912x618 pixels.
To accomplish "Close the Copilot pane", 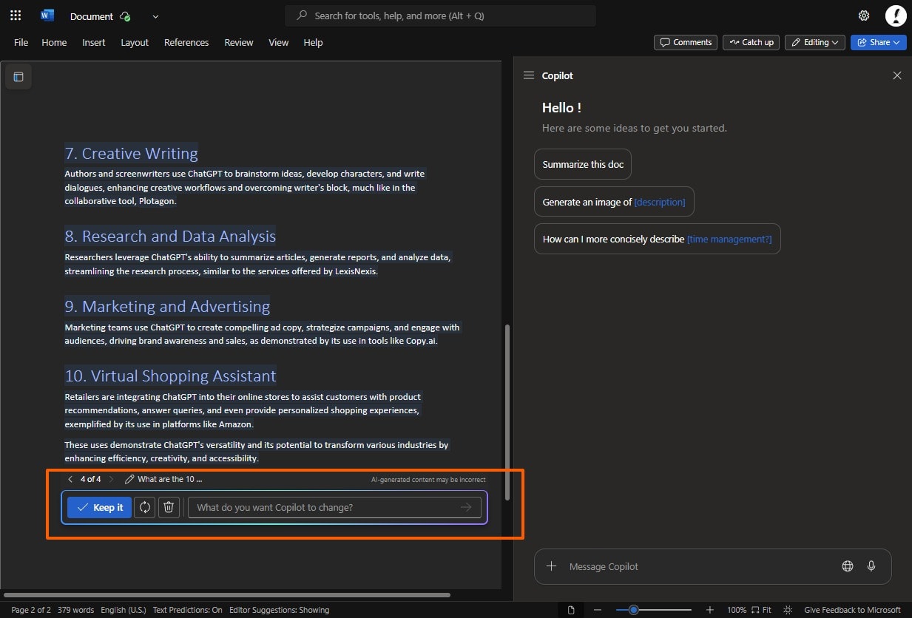I will 897,75.
